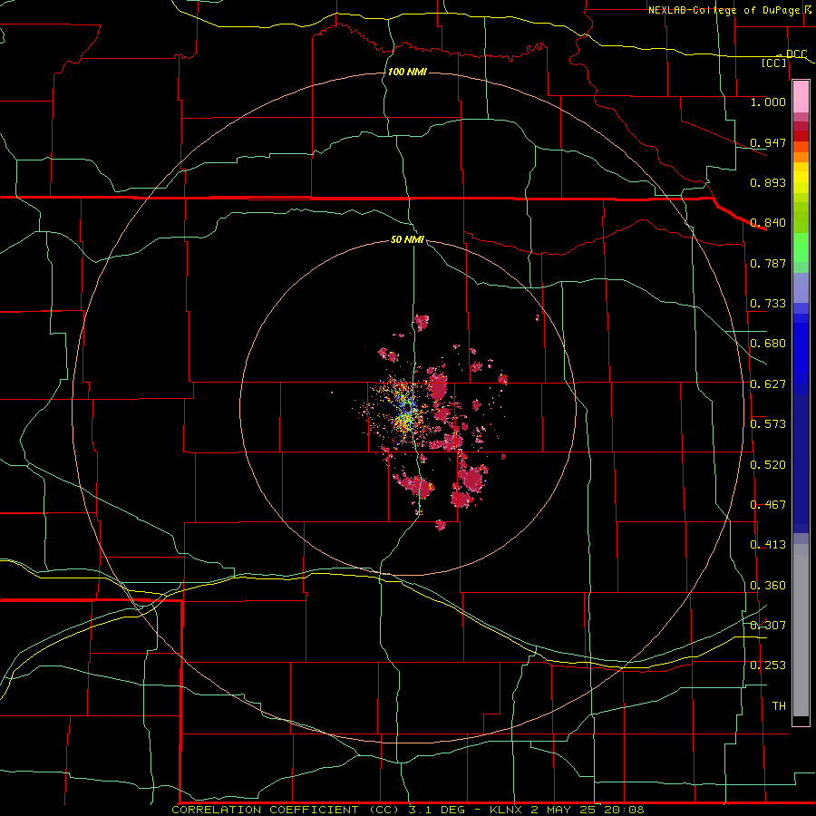Click the 0.733 scale value

(x=768, y=304)
